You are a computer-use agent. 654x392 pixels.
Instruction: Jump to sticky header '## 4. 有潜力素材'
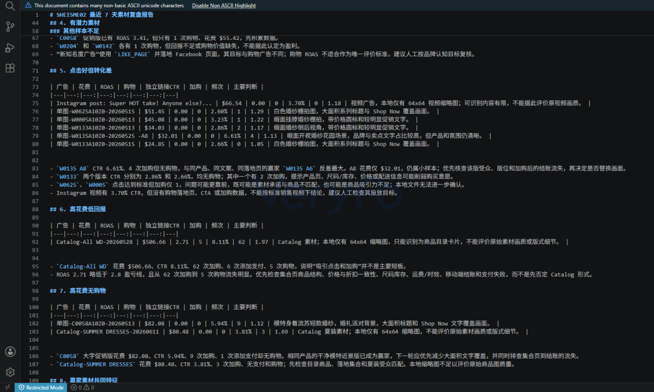point(74,23)
